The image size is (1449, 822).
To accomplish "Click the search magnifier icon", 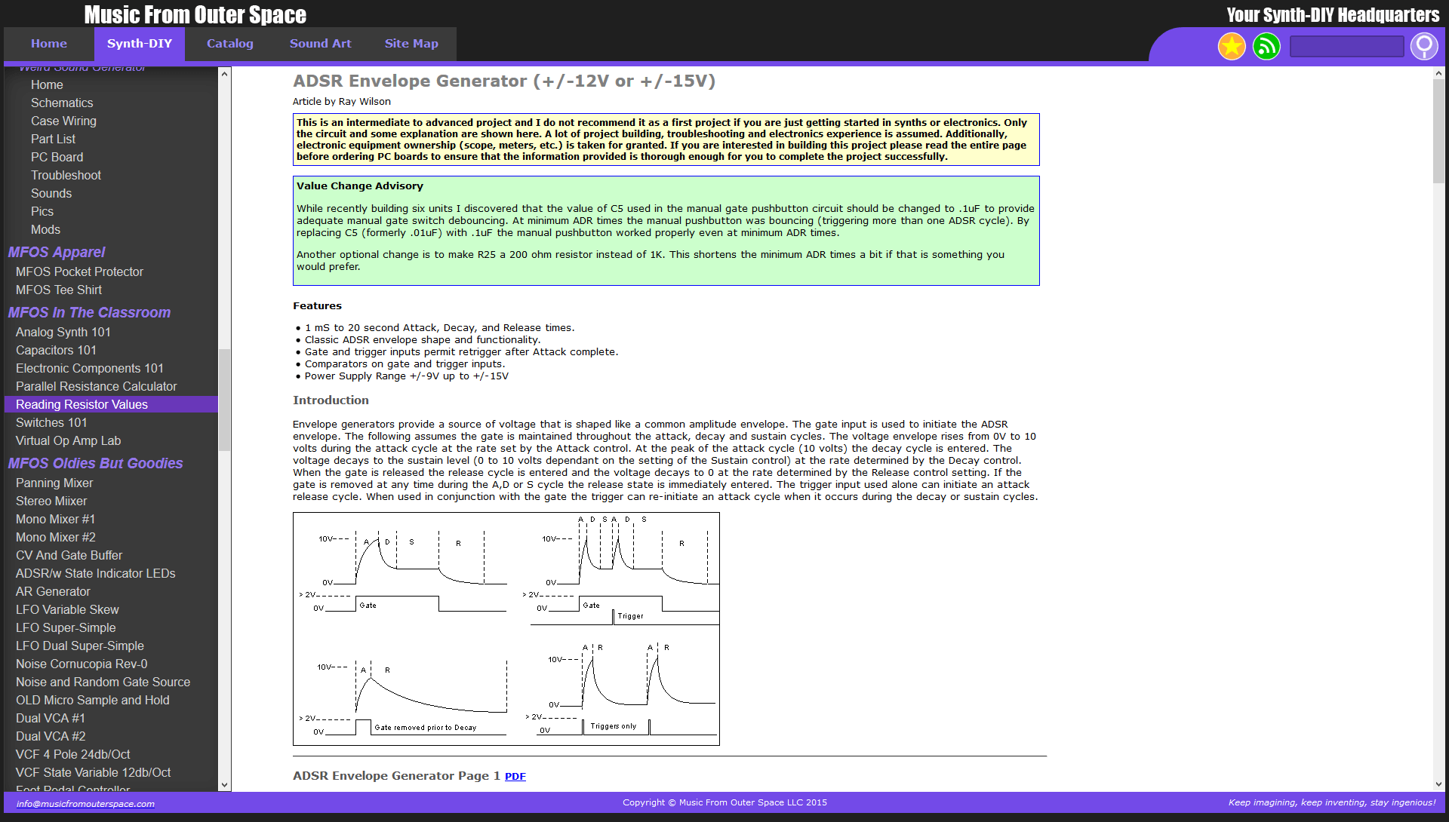I will tap(1424, 47).
